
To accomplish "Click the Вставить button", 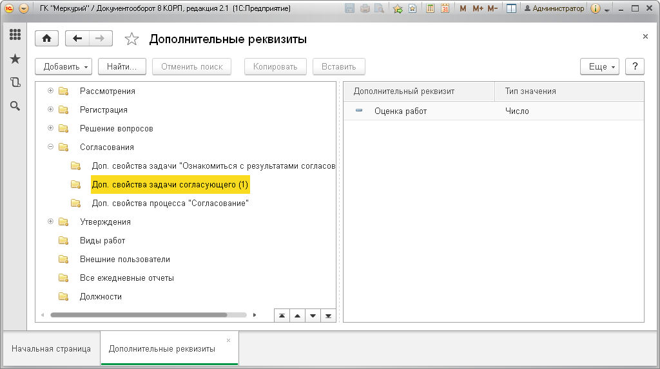I will pos(339,66).
